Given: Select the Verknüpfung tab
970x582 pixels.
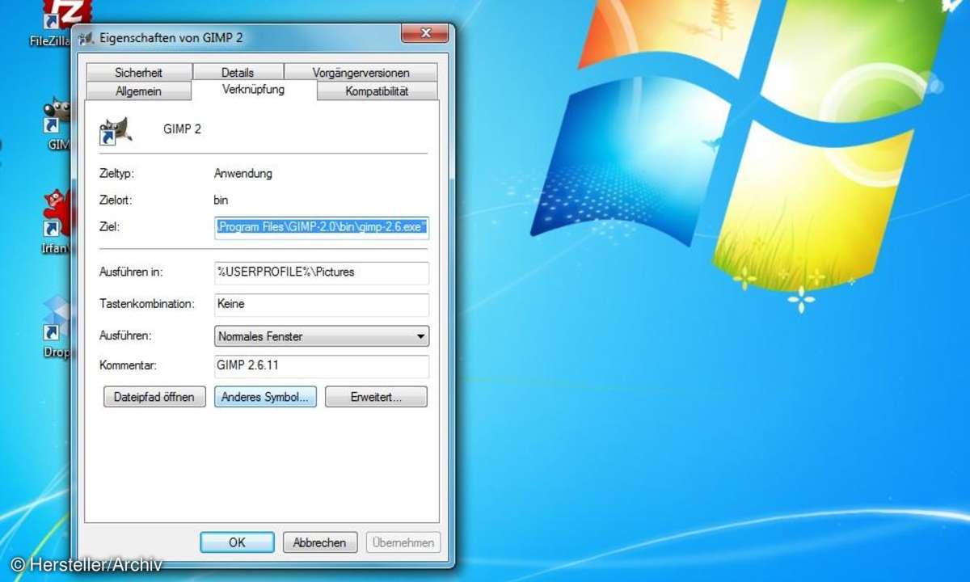Looking at the screenshot, I should [254, 90].
